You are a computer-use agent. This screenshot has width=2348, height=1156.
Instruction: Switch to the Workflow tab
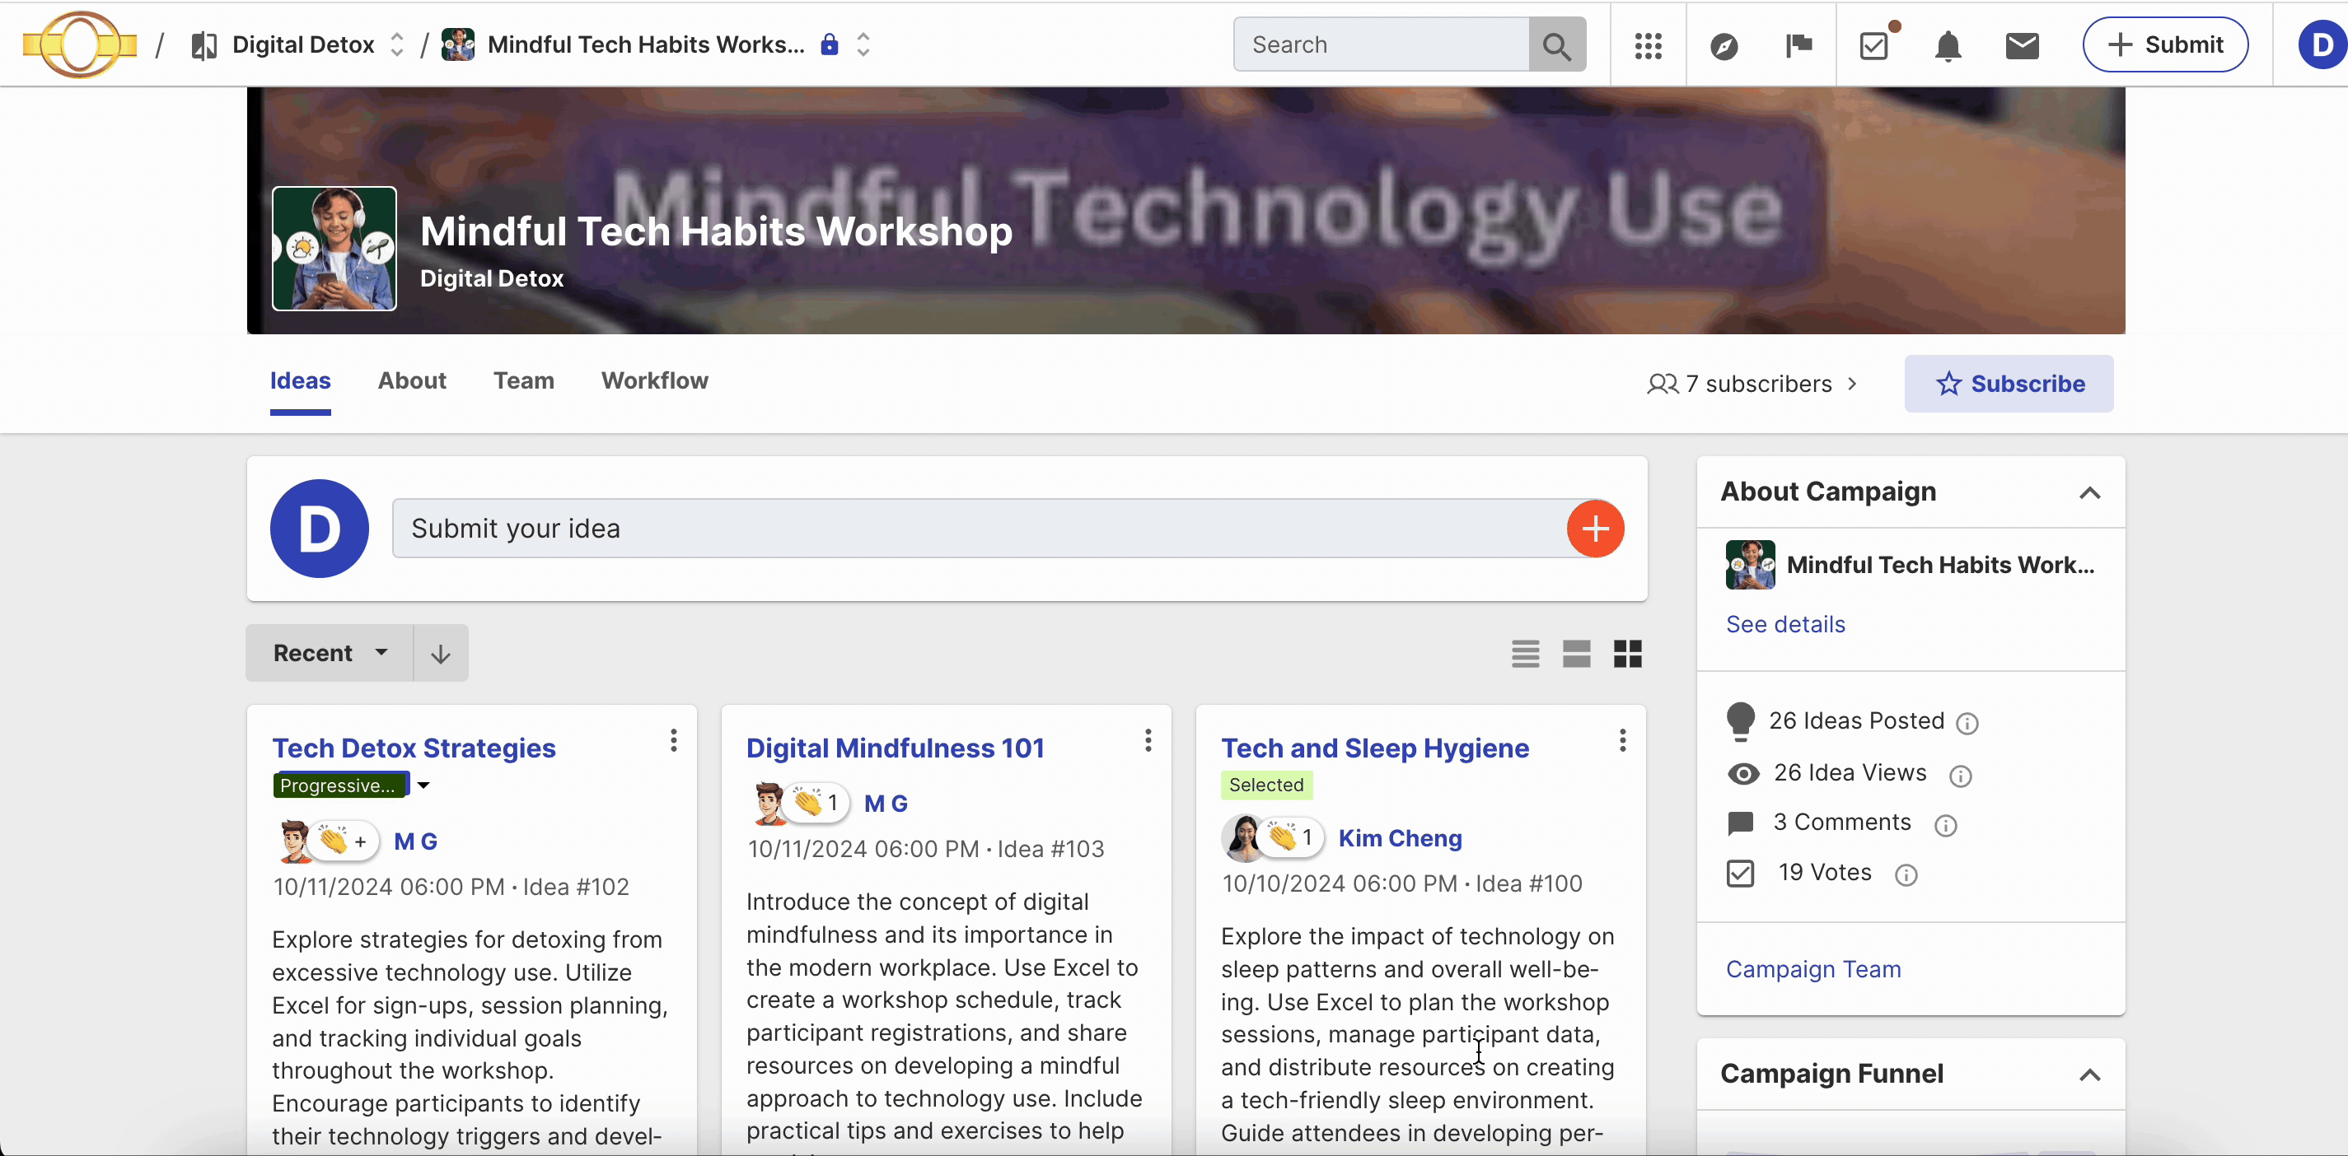click(x=654, y=380)
